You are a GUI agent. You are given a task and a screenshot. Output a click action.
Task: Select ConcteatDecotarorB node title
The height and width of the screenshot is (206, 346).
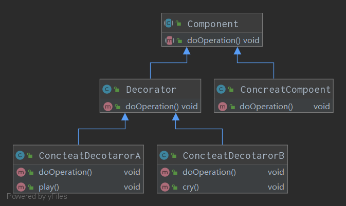(233, 155)
